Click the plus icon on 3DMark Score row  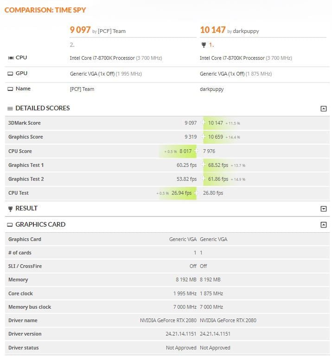203,123
